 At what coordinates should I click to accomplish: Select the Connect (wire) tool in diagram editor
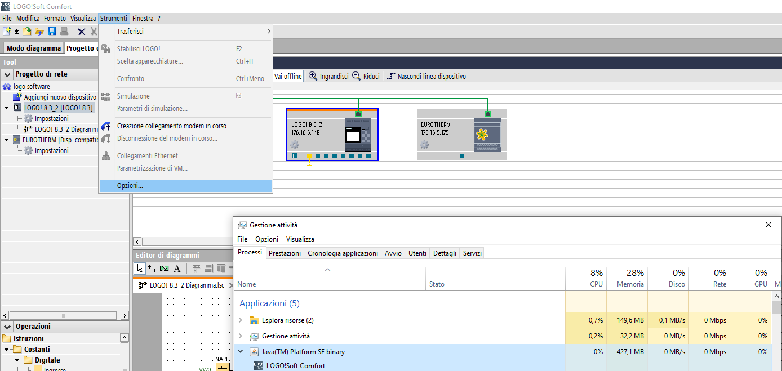[x=152, y=269]
